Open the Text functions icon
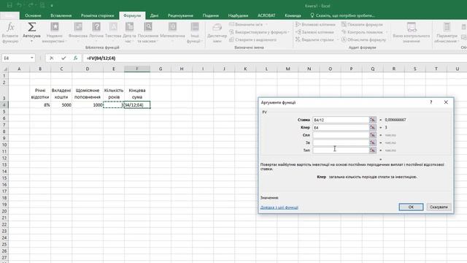This screenshot has width=467, height=263. tap(113, 27)
